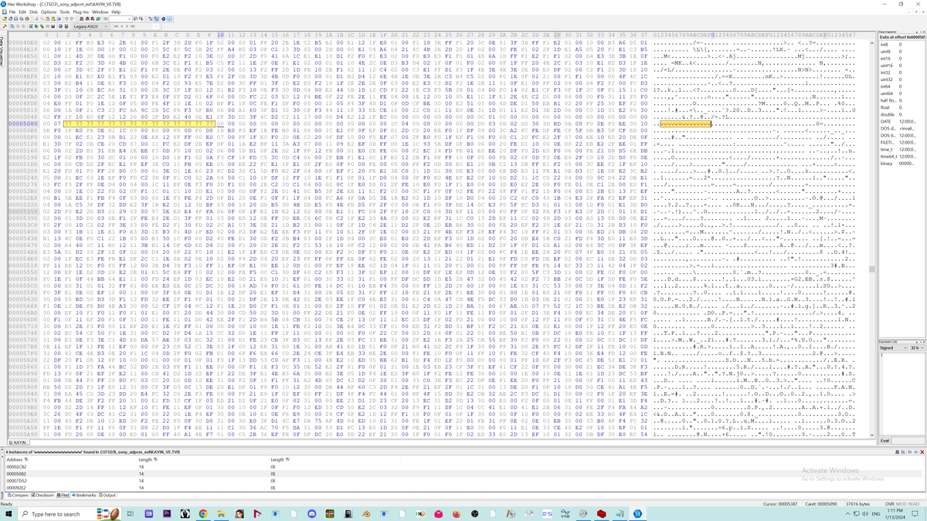Click the Cut scissors toolbar icon
The image size is (927, 521).
click(36, 19)
